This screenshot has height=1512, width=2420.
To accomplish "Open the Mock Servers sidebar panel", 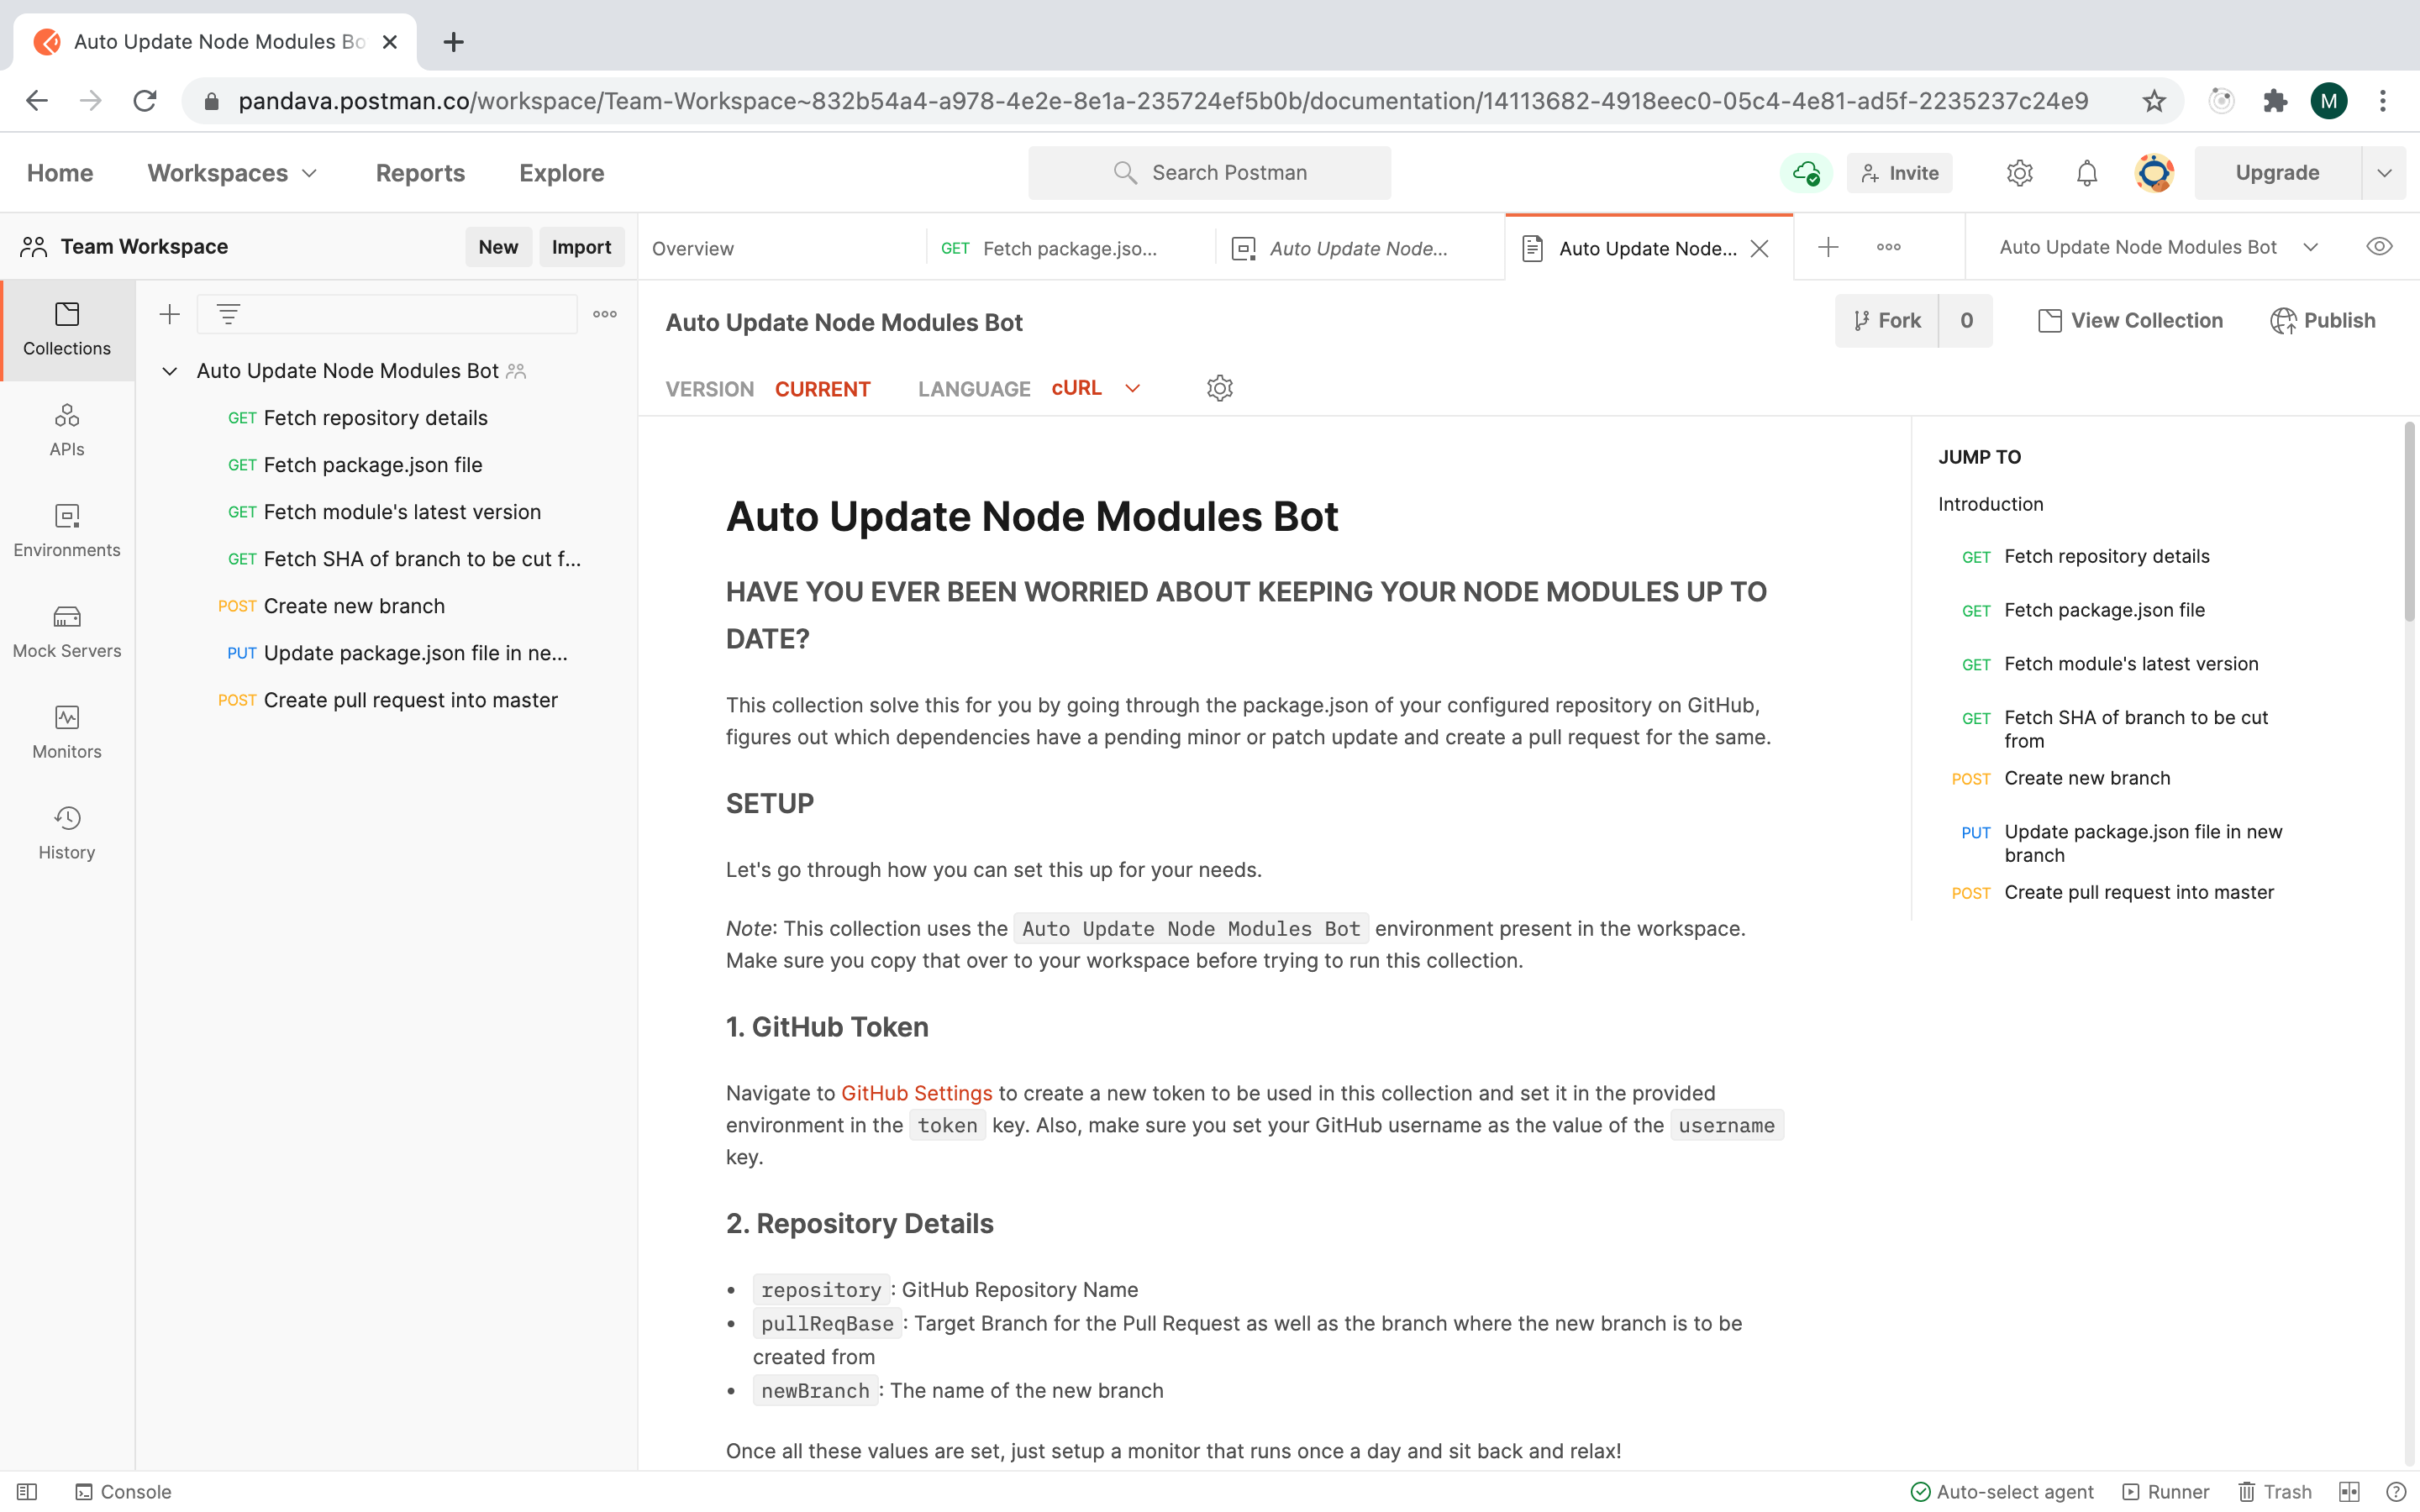I will click(67, 631).
